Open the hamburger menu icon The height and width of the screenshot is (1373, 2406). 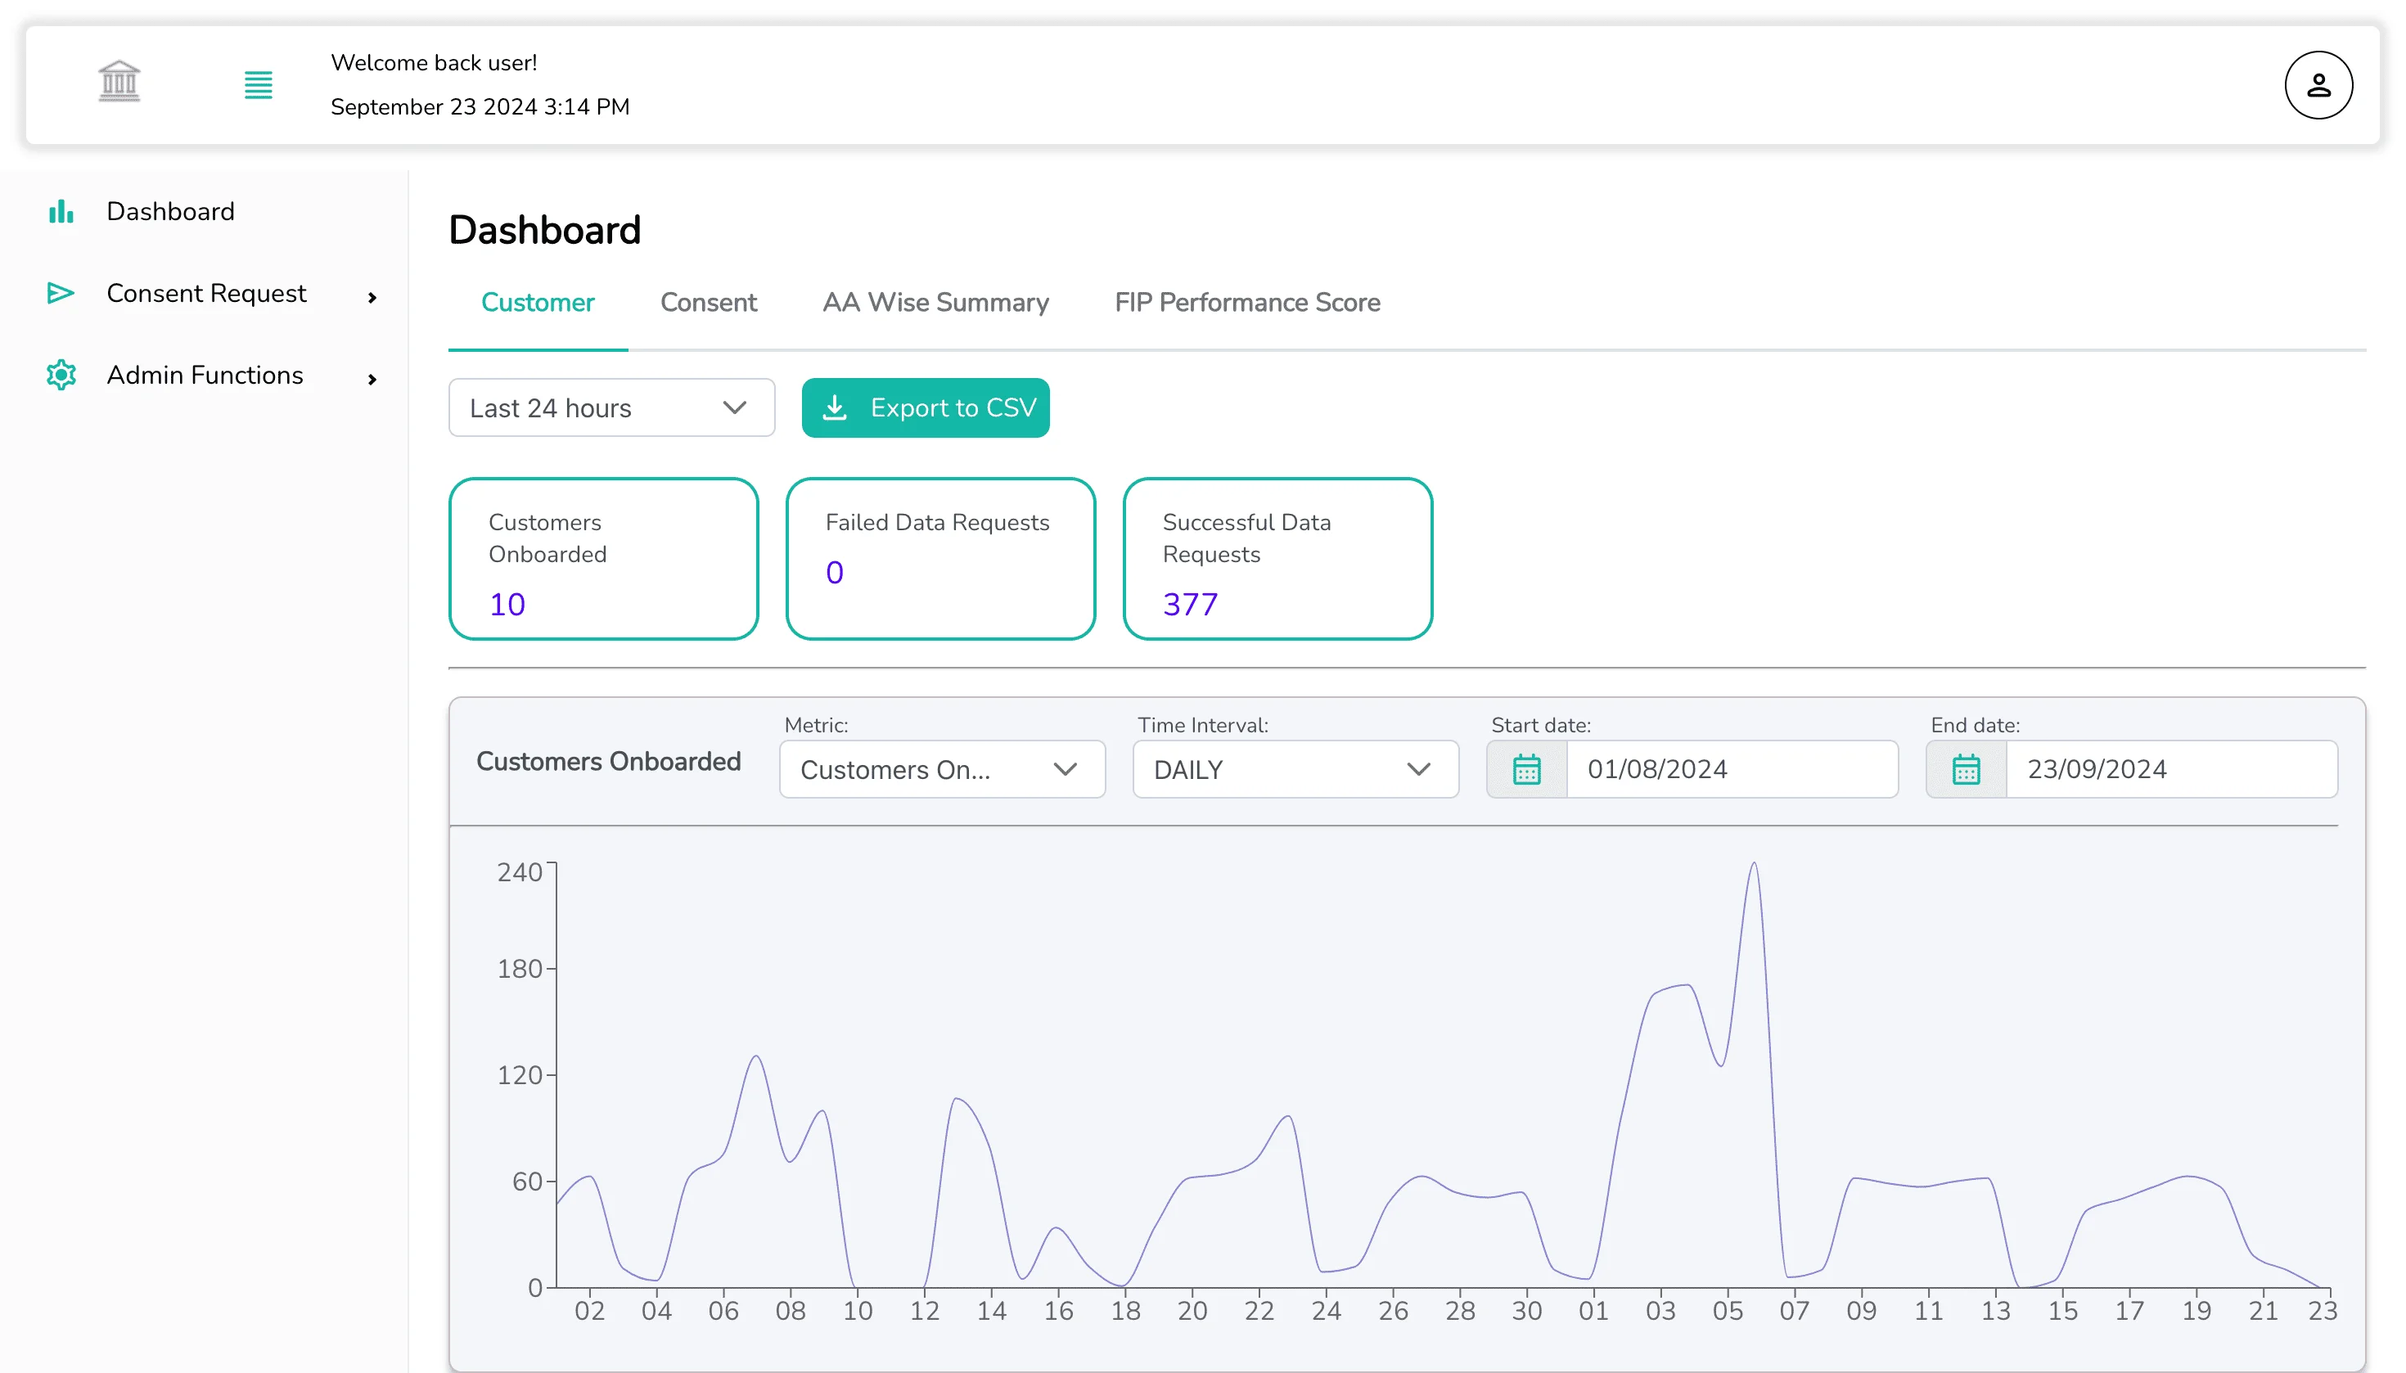tap(258, 85)
